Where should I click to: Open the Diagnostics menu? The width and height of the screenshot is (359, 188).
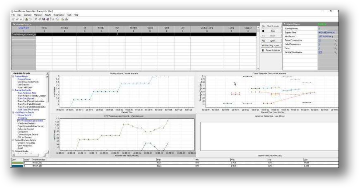59,15
